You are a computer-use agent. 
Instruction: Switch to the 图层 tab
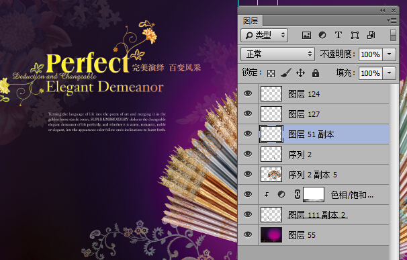click(251, 21)
